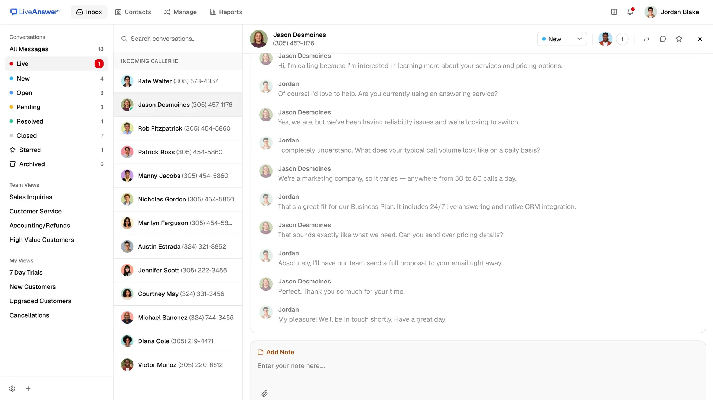The image size is (713, 400).
Task: Click Jordan's Business Plan message
Action: 427,207
